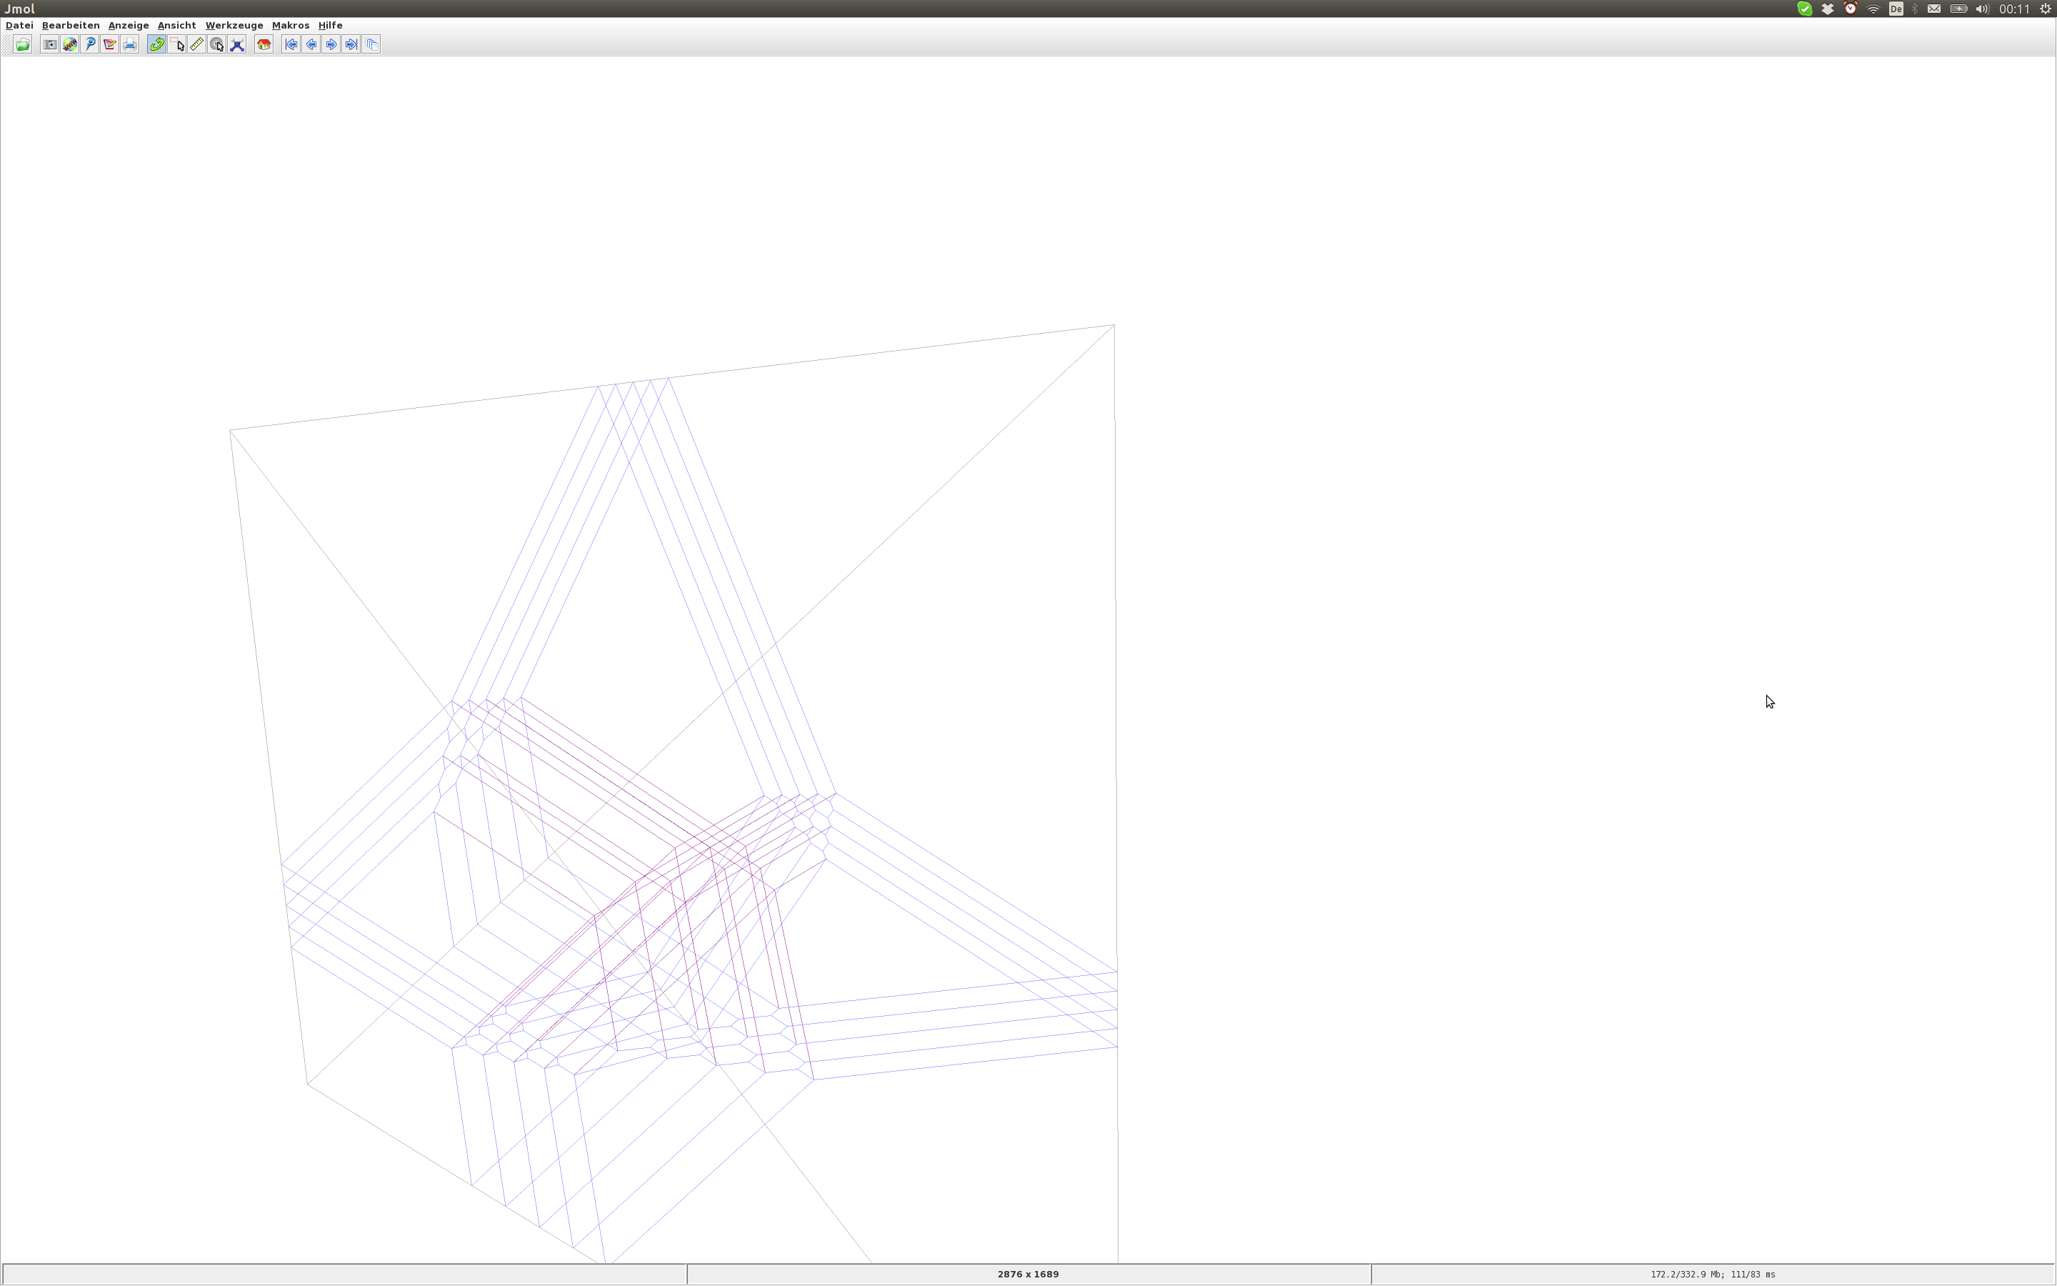This screenshot has height=1286, width=2057.
Task: Open the WWW globe URL icon
Action: pos(70,45)
